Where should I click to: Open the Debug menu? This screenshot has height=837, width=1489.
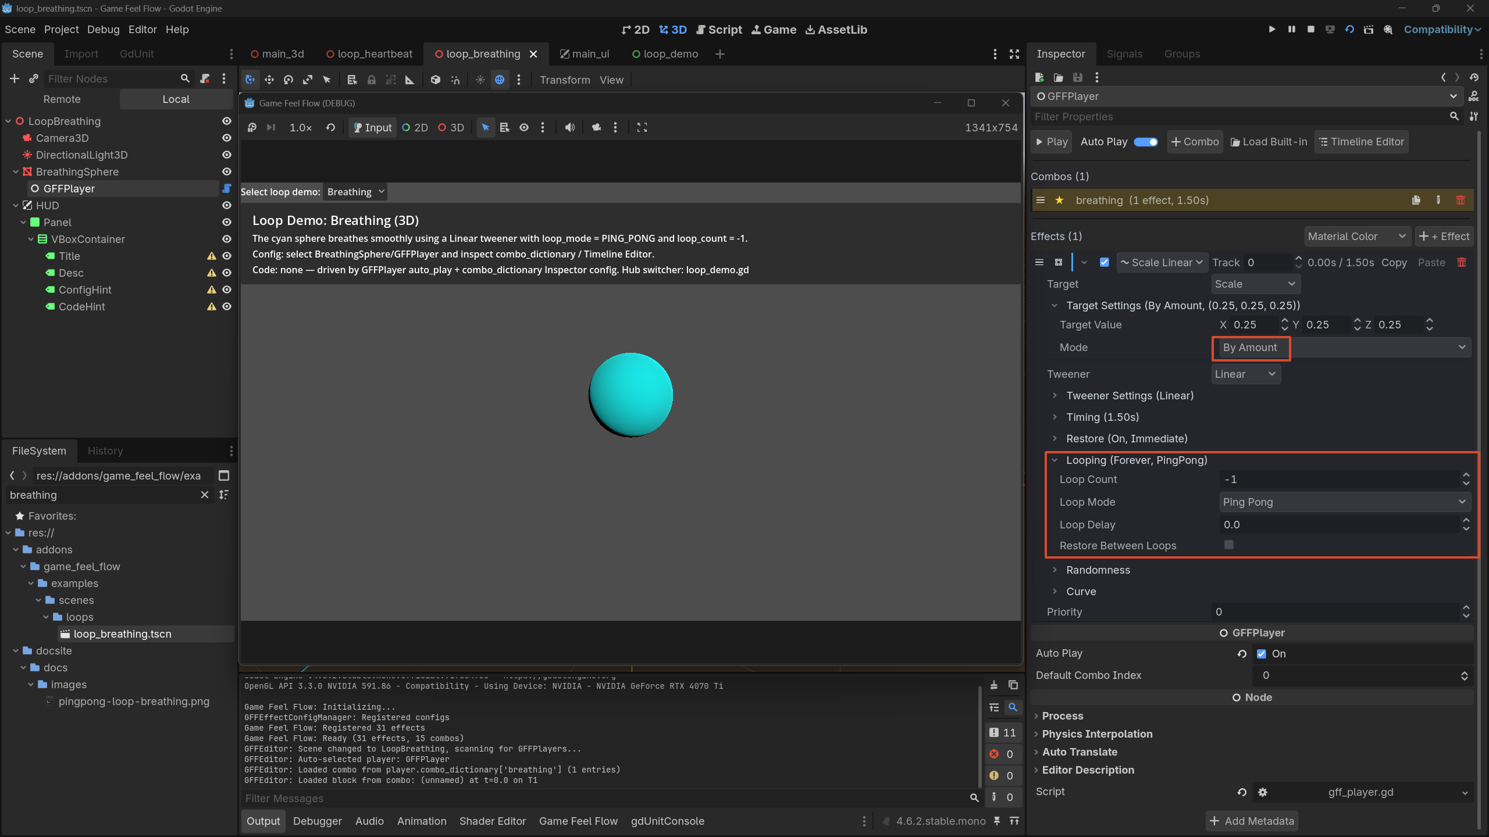103,30
